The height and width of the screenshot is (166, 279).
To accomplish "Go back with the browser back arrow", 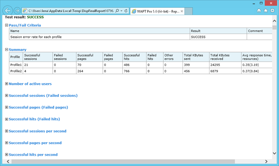I will (x=8, y=11).
